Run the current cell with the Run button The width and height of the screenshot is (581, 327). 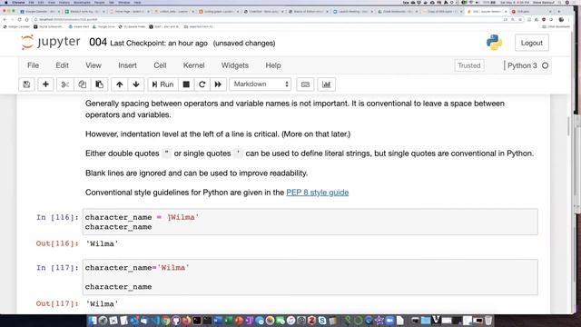(x=162, y=84)
